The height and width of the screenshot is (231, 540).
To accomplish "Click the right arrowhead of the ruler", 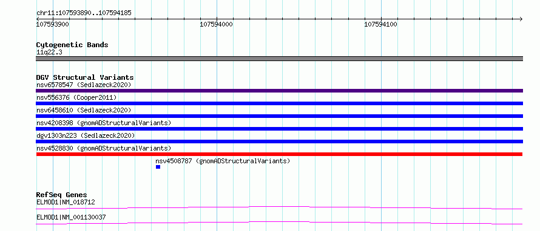I will [x=521, y=19].
